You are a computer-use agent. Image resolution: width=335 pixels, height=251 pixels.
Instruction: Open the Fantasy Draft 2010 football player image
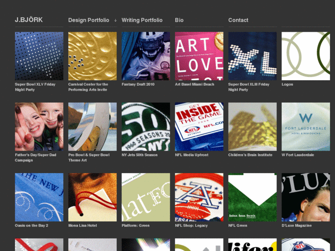(x=146, y=56)
